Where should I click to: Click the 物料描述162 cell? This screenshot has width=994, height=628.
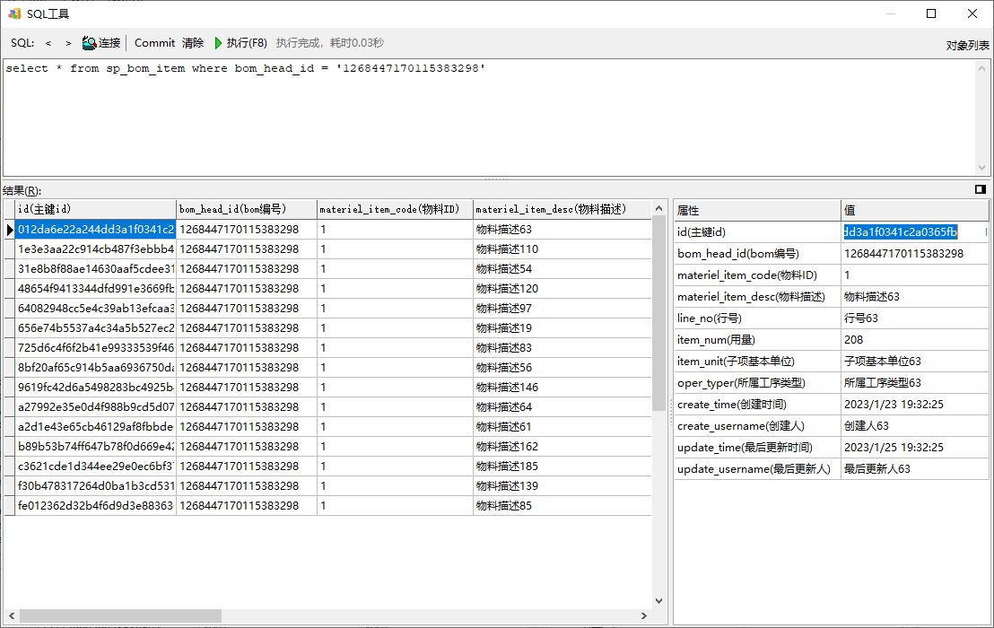click(562, 446)
